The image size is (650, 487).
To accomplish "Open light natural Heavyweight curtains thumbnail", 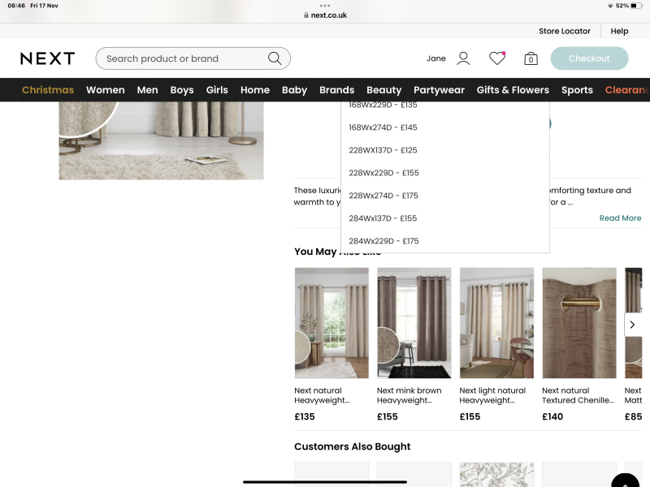I will point(496,323).
